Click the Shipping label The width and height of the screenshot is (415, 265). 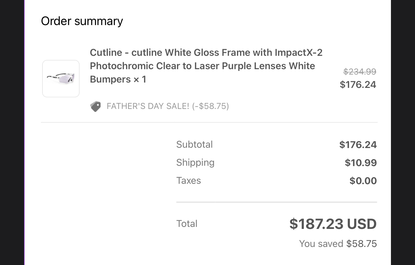point(195,162)
